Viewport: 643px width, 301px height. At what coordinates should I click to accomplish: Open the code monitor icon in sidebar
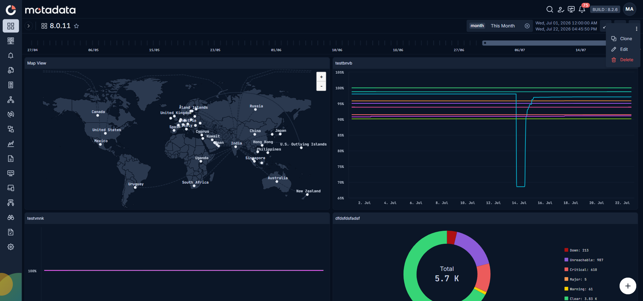(11, 173)
